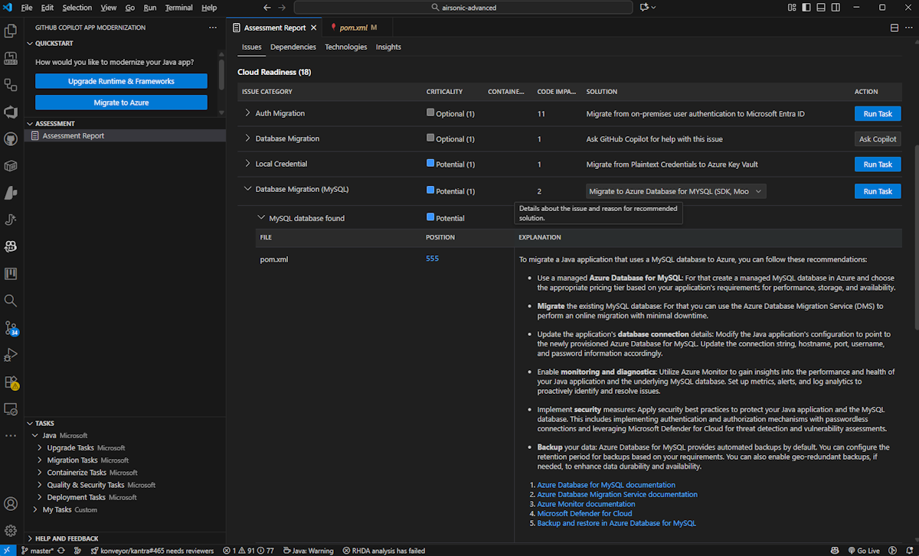The width and height of the screenshot is (919, 556).
Task: Open the Accounts icon in activity bar
Action: 11,504
